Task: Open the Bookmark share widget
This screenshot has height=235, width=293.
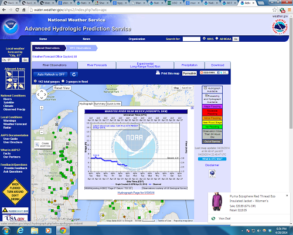Action: point(214,73)
